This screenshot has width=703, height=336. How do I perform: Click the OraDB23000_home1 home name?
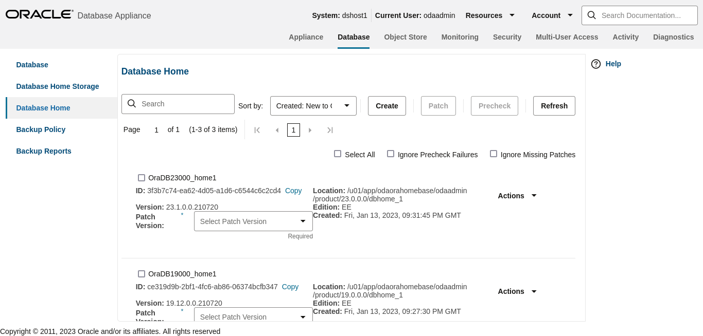(182, 178)
